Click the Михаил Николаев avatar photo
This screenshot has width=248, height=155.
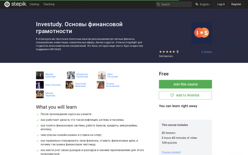(x=40, y=75)
